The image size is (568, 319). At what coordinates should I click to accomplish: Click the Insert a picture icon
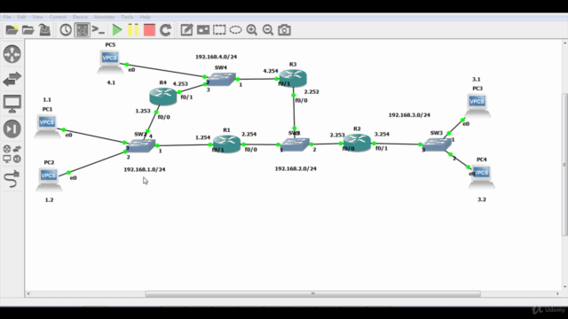203,30
